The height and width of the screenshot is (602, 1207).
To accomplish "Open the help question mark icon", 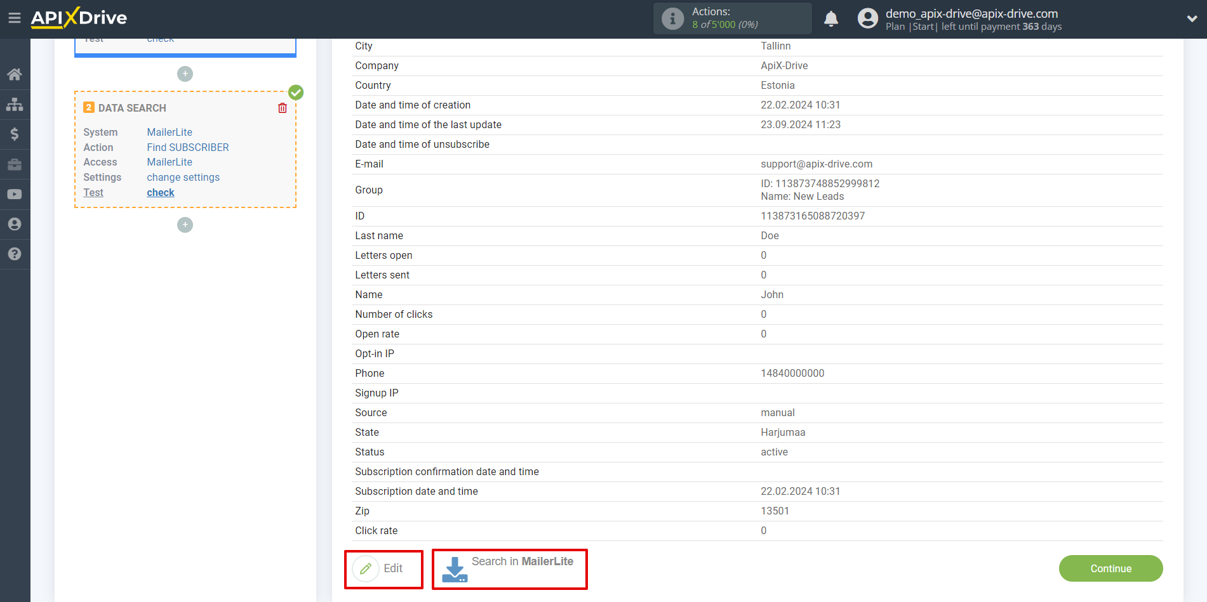I will tap(15, 254).
